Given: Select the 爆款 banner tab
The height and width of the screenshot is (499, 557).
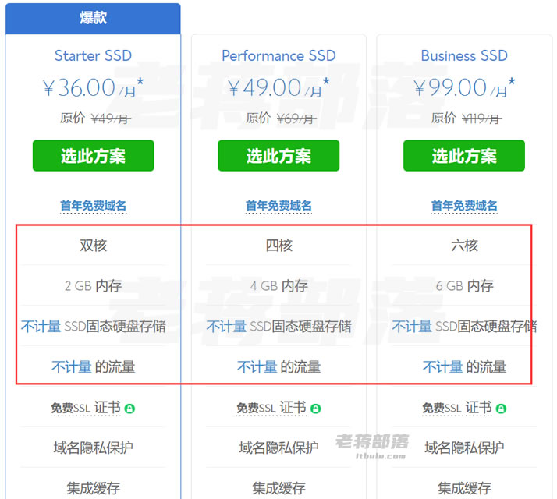Looking at the screenshot, I should pos(93,19).
